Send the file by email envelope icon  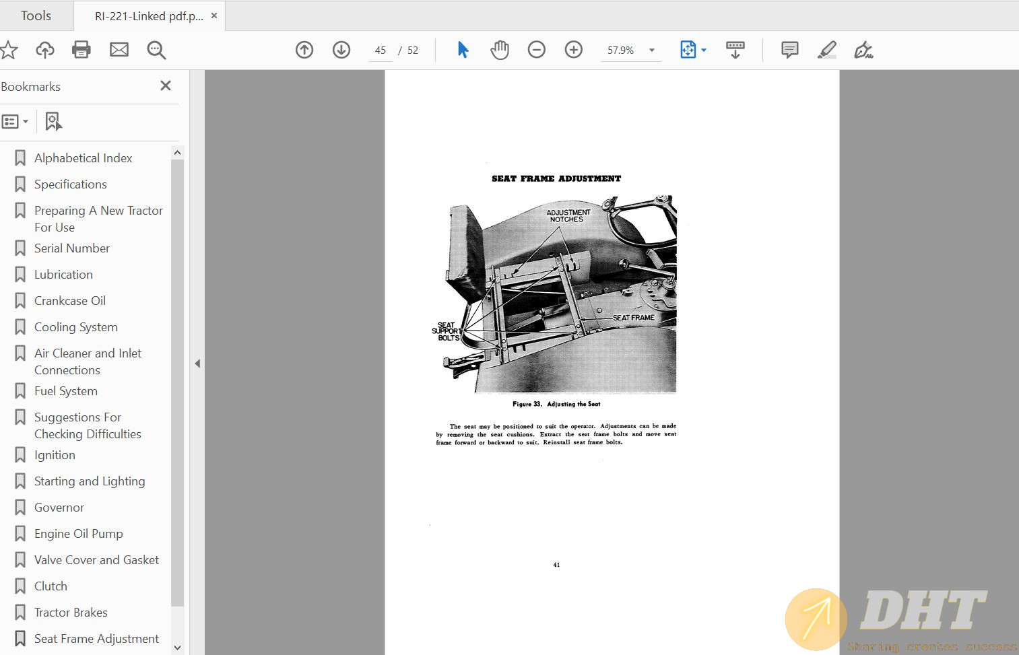pos(119,50)
